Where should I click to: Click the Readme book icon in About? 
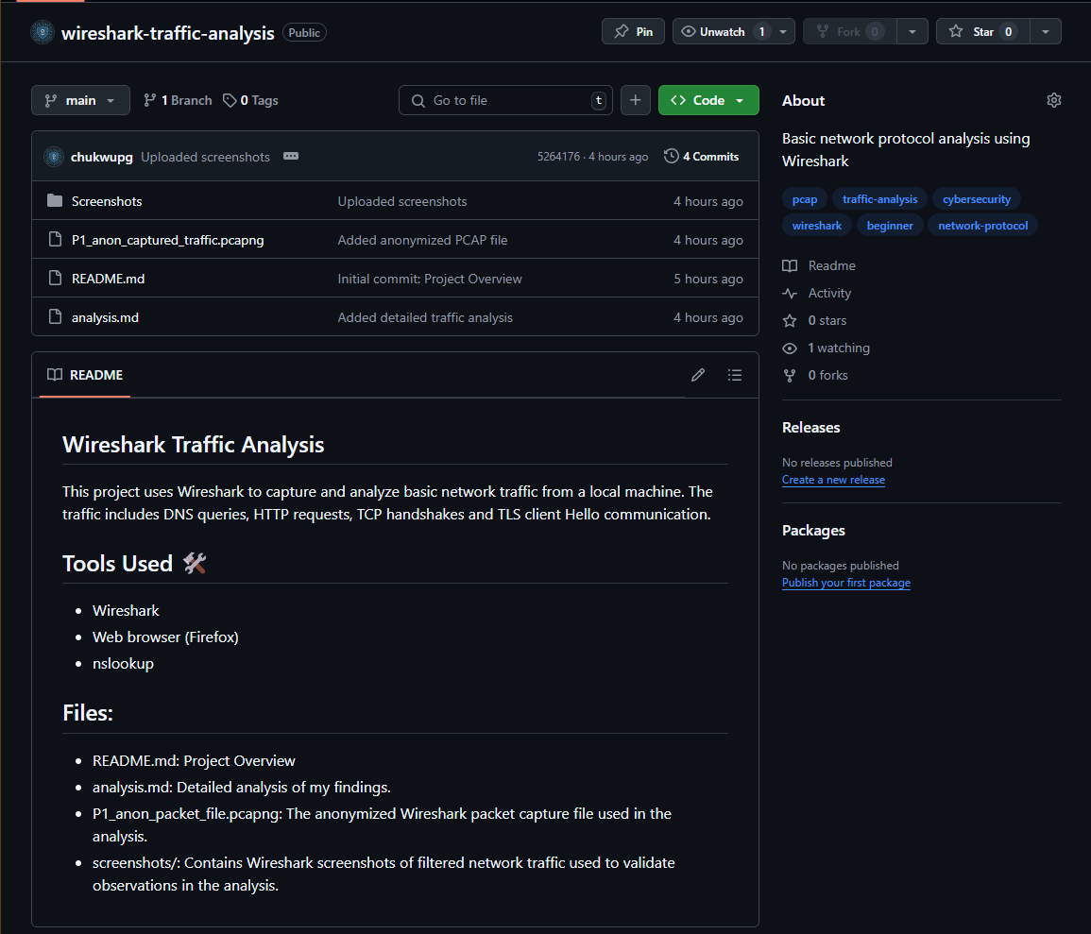(x=789, y=265)
